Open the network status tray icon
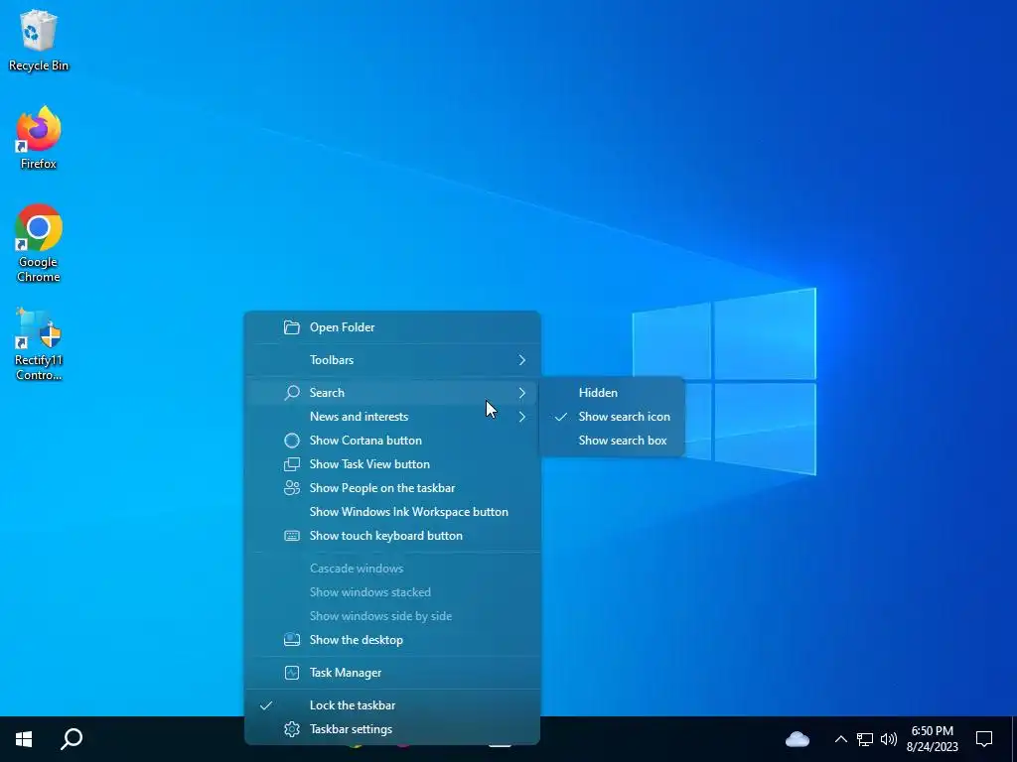1017x762 pixels. [x=865, y=738]
